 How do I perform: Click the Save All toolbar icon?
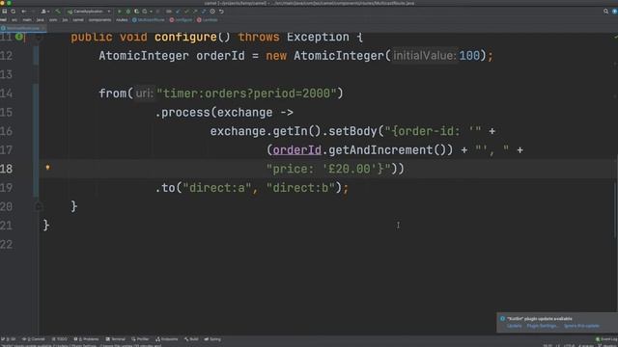click(4, 12)
